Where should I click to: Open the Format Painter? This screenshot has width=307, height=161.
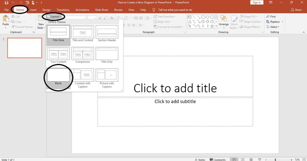[22, 27]
